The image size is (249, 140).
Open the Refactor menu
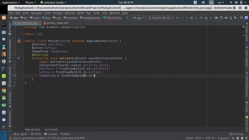point(70,13)
